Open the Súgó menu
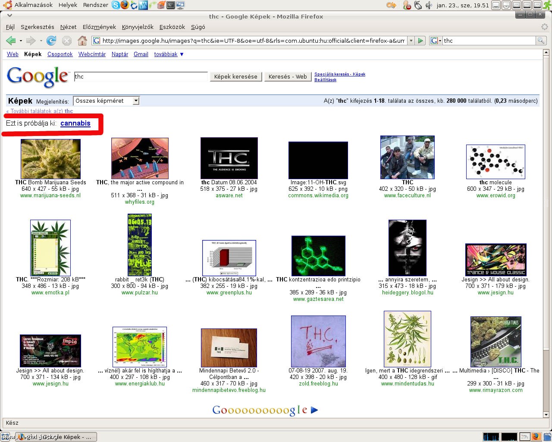The image size is (552, 442). tap(198, 27)
